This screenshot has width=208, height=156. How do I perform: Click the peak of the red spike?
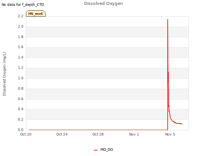[x=168, y=19]
